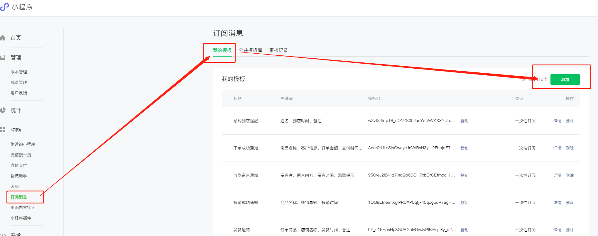Click the inbox icon beside 管理
This screenshot has width=598, height=236.
3,57
